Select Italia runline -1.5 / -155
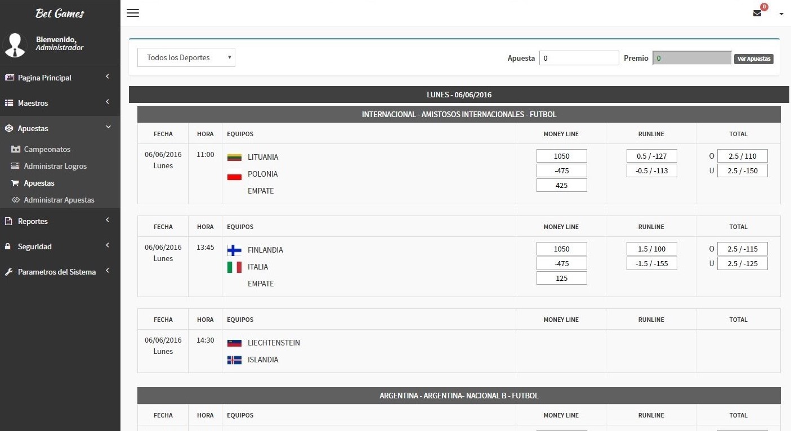This screenshot has width=791, height=431. [651, 264]
